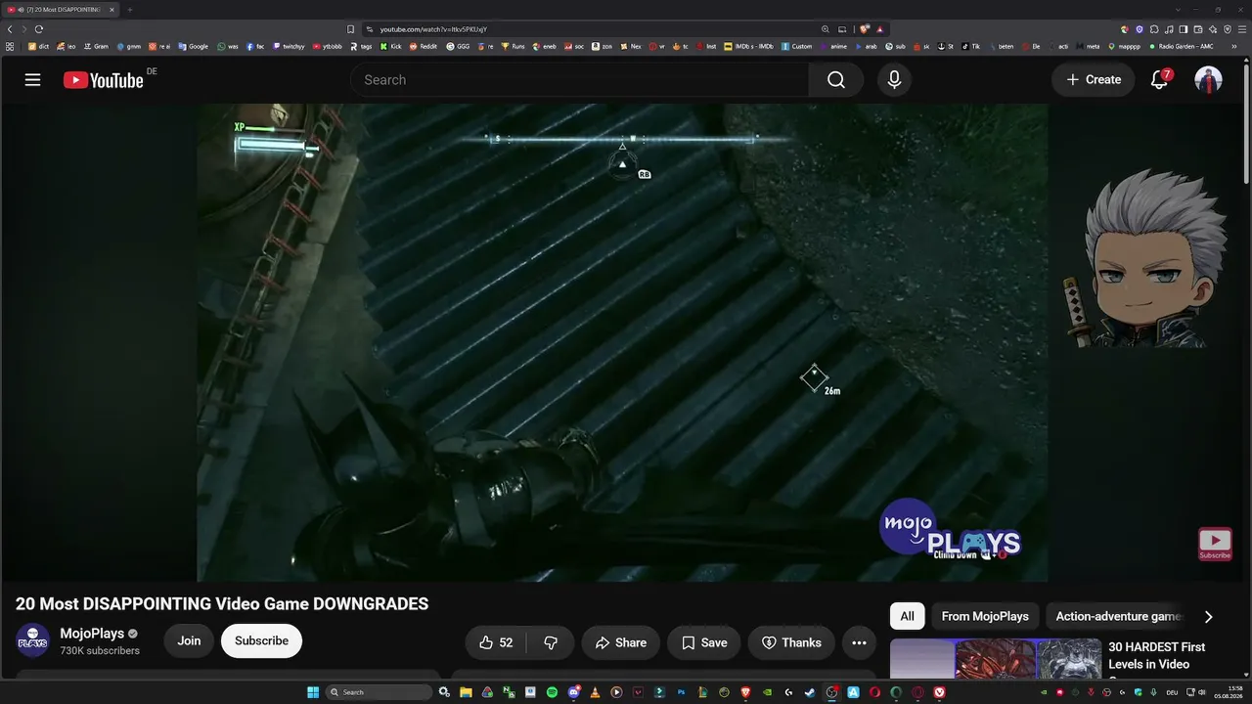Open the browser apps grid button
This screenshot has height=704, width=1252.
[x=10, y=46]
